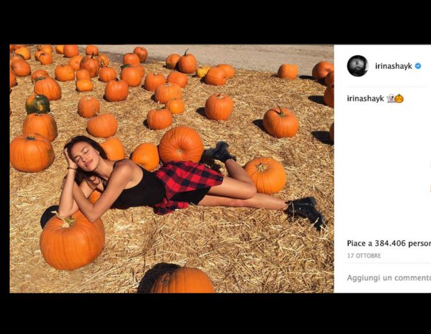
Task: Click the raised black boot behind the woman
Action: [x=221, y=151]
